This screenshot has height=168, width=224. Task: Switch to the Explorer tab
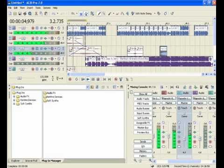coord(15,161)
